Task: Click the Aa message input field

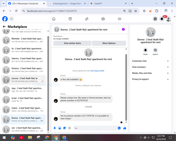Action: (x=96, y=128)
